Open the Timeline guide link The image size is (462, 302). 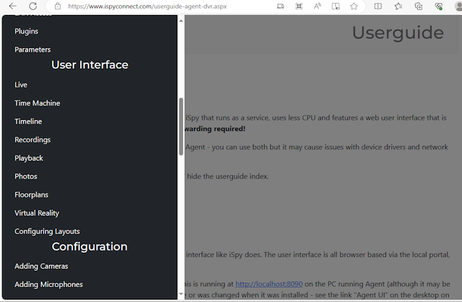click(x=28, y=121)
